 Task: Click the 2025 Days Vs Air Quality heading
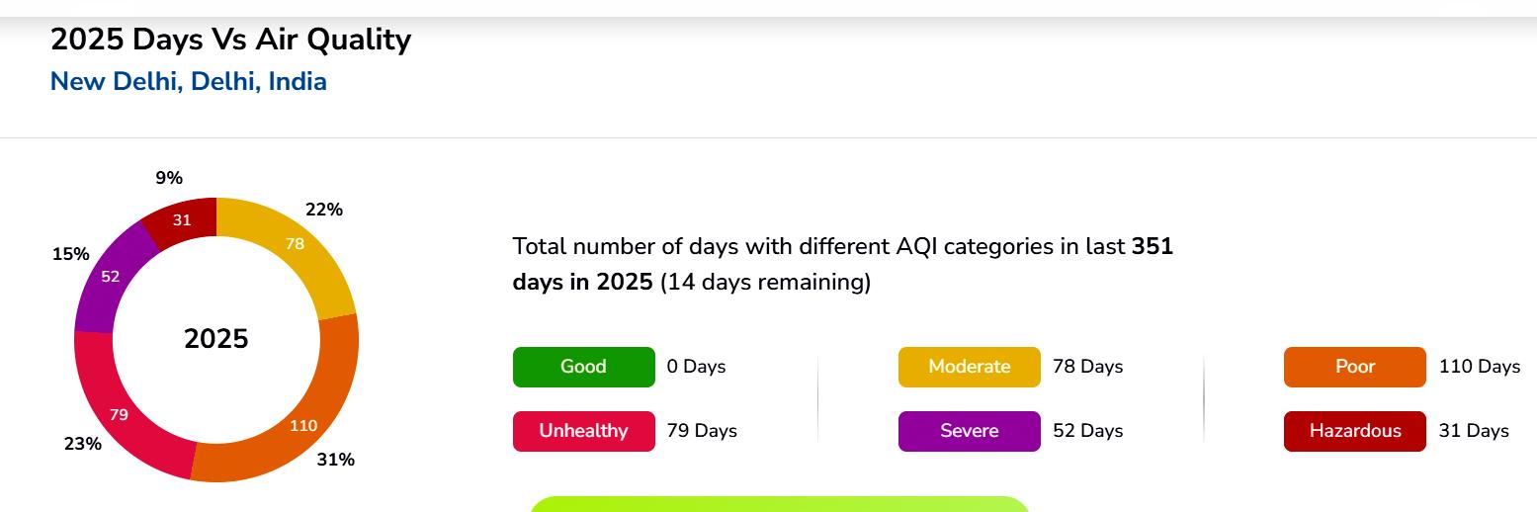[x=230, y=40]
